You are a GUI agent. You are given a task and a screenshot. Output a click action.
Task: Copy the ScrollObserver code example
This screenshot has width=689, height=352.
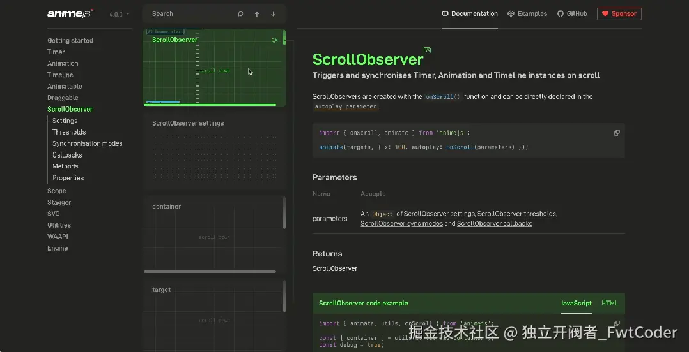point(617,323)
